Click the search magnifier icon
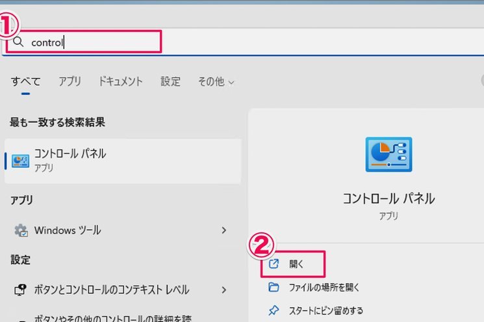Viewport: 484px width, 322px height. [x=18, y=42]
